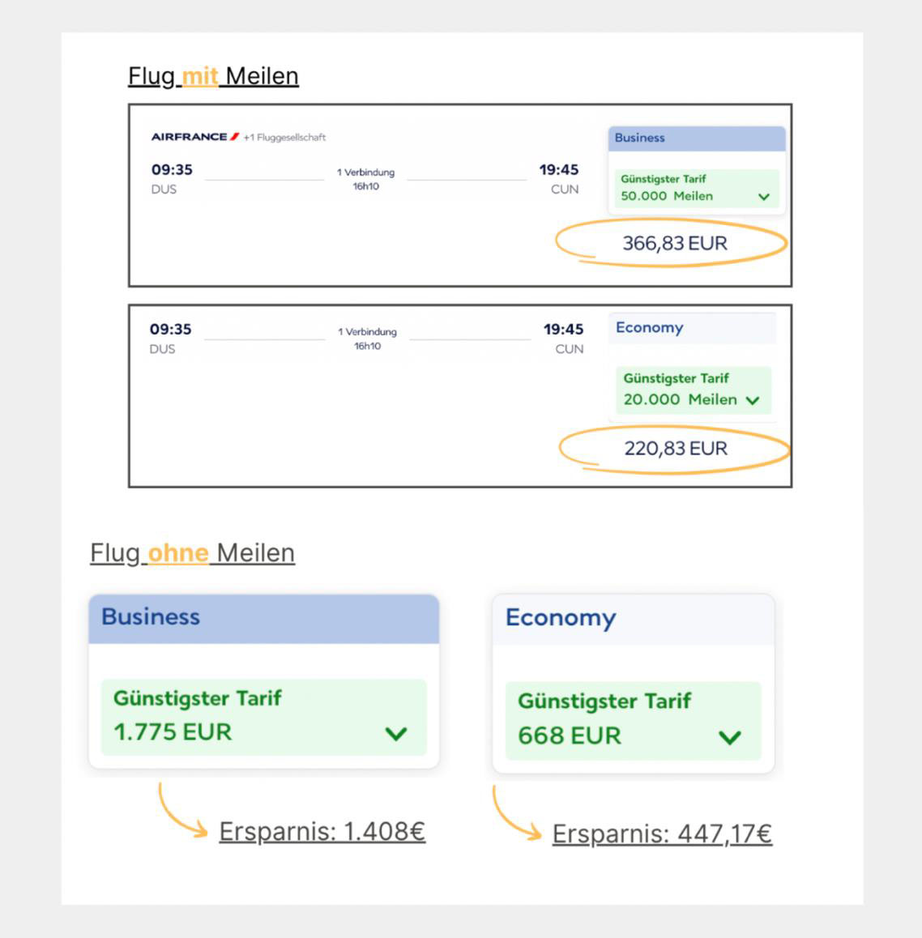Click the yellow arrow below Economy card
This screenshot has height=938, width=922.
click(x=514, y=815)
